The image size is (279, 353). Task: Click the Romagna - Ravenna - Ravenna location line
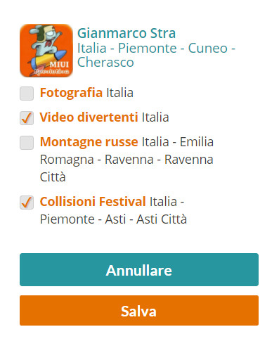(x=126, y=160)
